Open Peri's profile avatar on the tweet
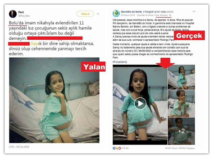Viewport: 213px width, 158px height. pyautogui.click(x=13, y=14)
